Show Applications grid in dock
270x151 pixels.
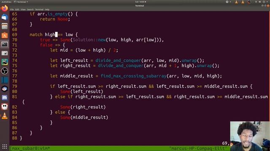pyautogui.click(x=5, y=146)
